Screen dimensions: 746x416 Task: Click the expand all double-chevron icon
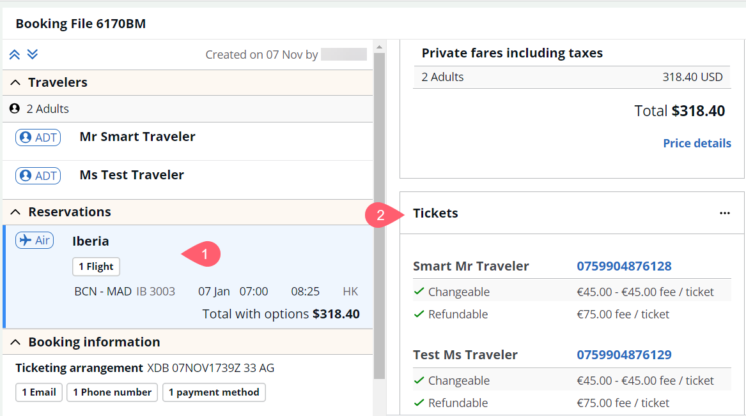33,55
